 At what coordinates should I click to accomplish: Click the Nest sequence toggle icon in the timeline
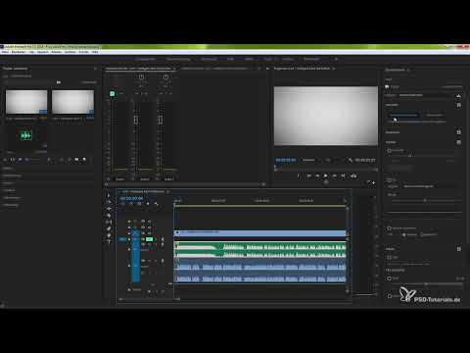[122, 204]
